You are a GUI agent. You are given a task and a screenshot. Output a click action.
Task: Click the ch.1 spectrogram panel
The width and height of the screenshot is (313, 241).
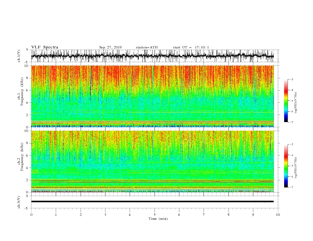152,96
